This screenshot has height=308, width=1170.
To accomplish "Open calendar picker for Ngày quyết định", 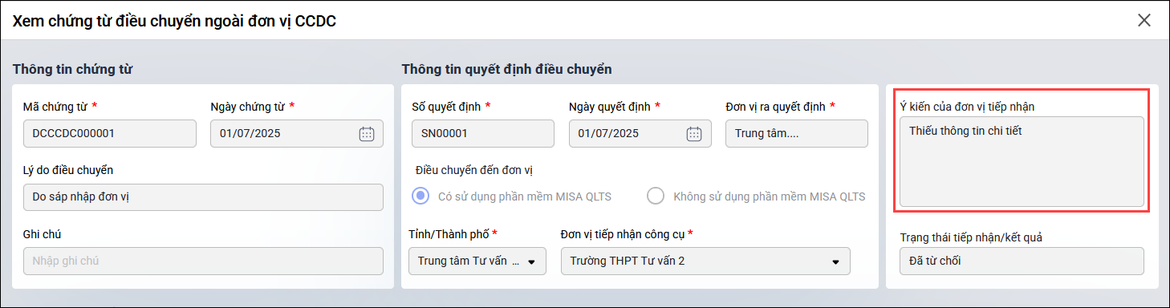I will 695,134.
